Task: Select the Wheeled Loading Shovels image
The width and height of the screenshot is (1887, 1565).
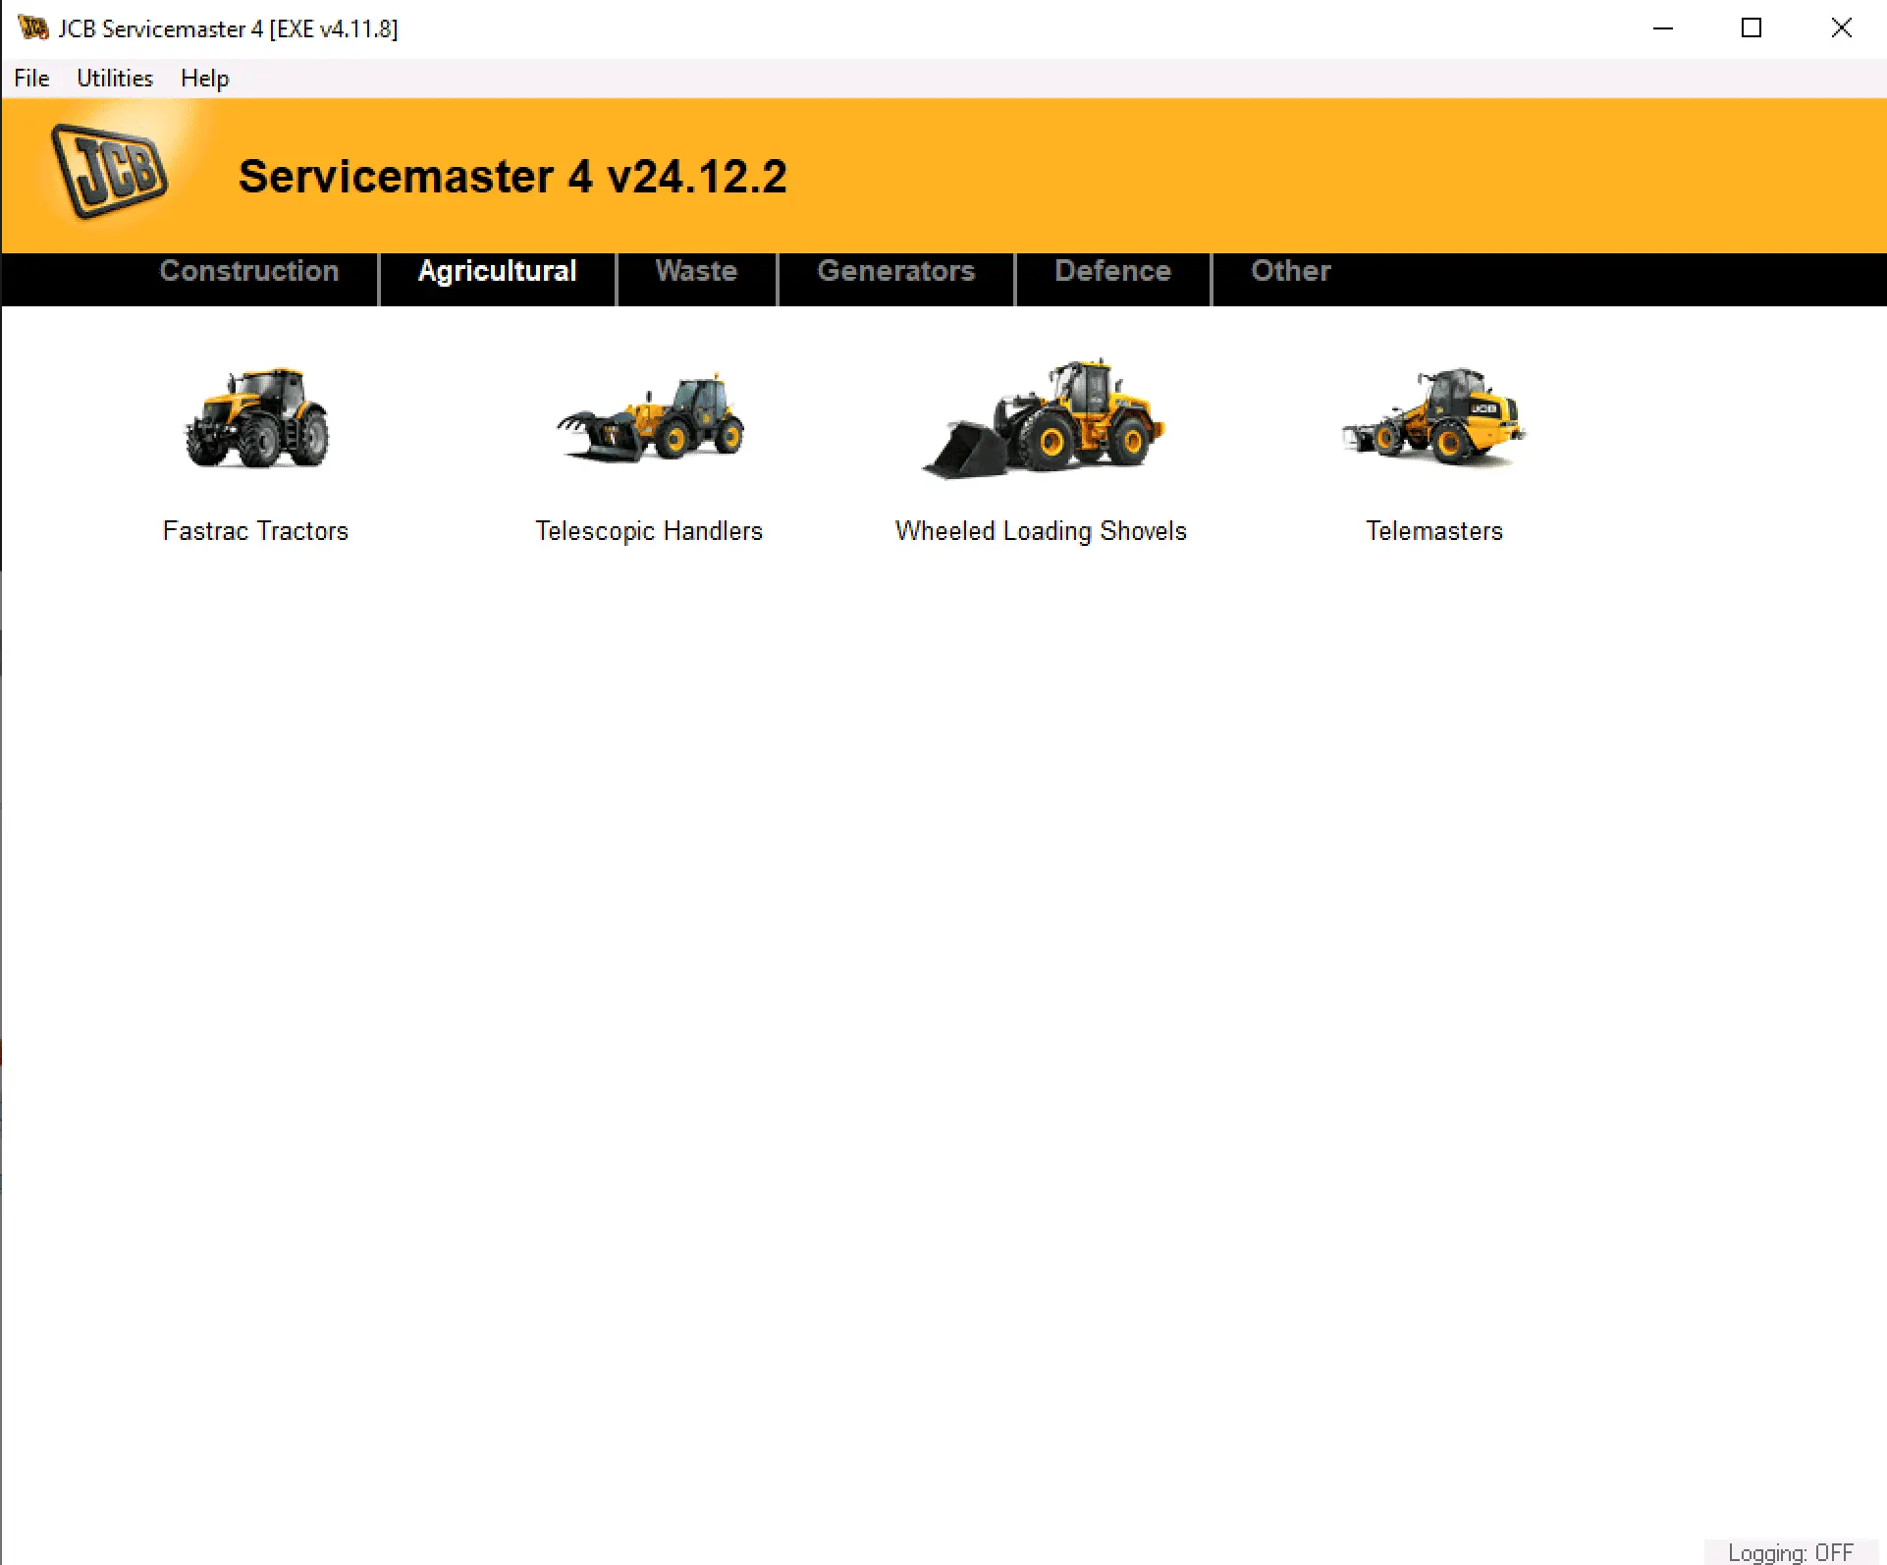Action: click(x=1042, y=418)
